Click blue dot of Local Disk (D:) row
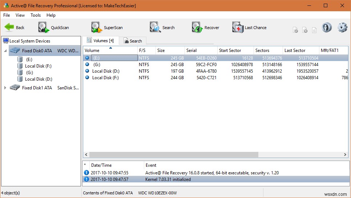351x198 pixels. pyautogui.click(x=87, y=71)
